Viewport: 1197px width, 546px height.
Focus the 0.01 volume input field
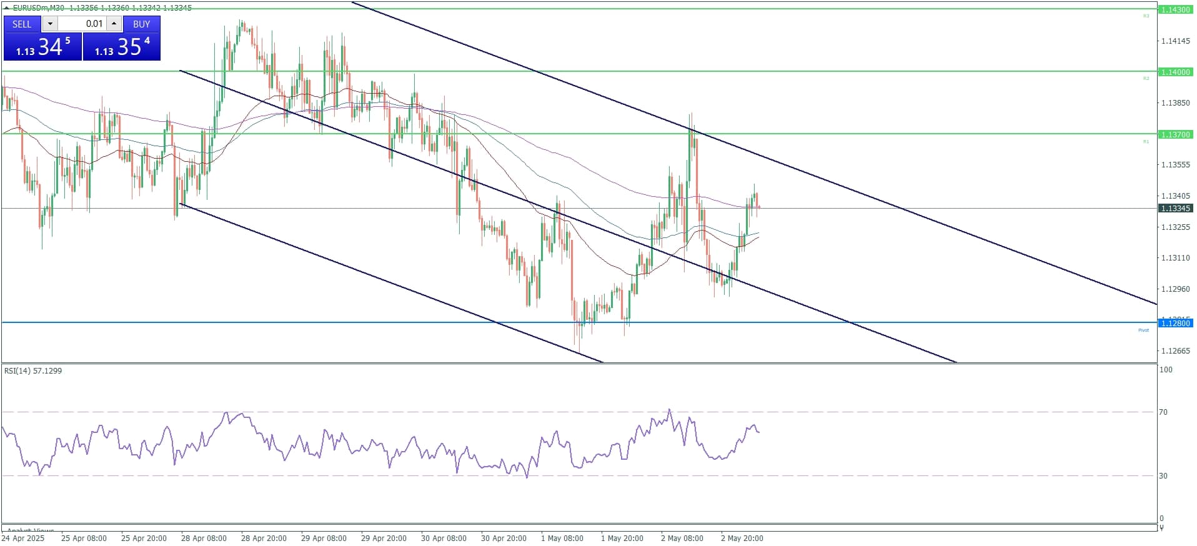(x=82, y=24)
